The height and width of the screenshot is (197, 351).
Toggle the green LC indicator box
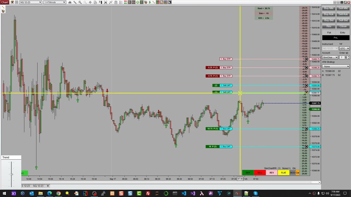click(x=24, y=173)
